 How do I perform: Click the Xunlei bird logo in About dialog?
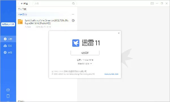[76, 43]
